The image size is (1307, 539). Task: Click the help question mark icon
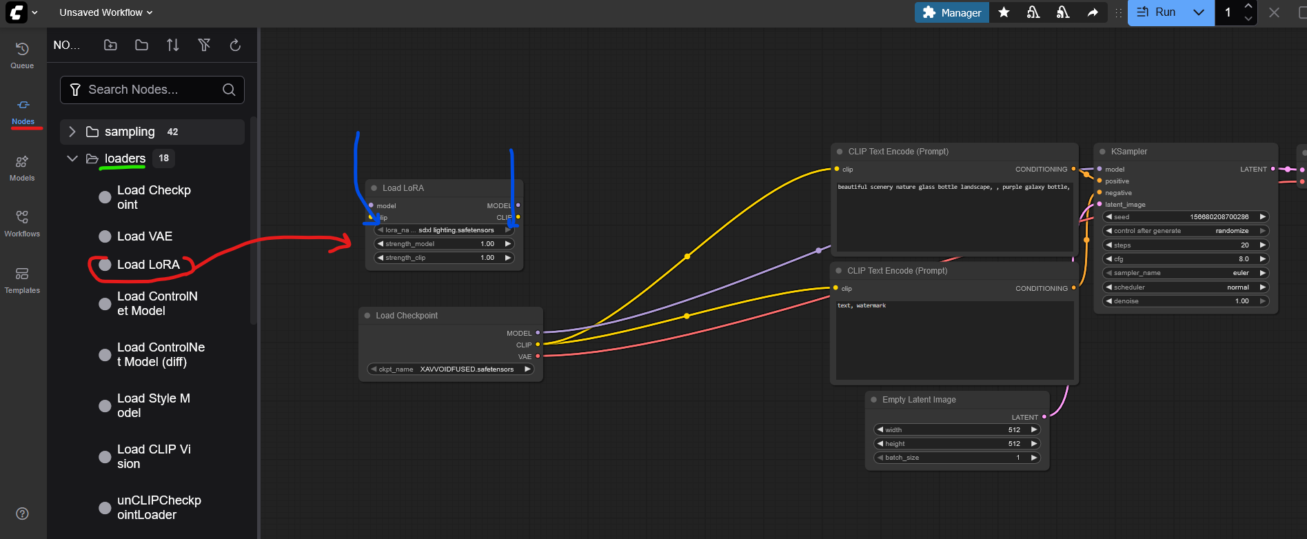22,513
